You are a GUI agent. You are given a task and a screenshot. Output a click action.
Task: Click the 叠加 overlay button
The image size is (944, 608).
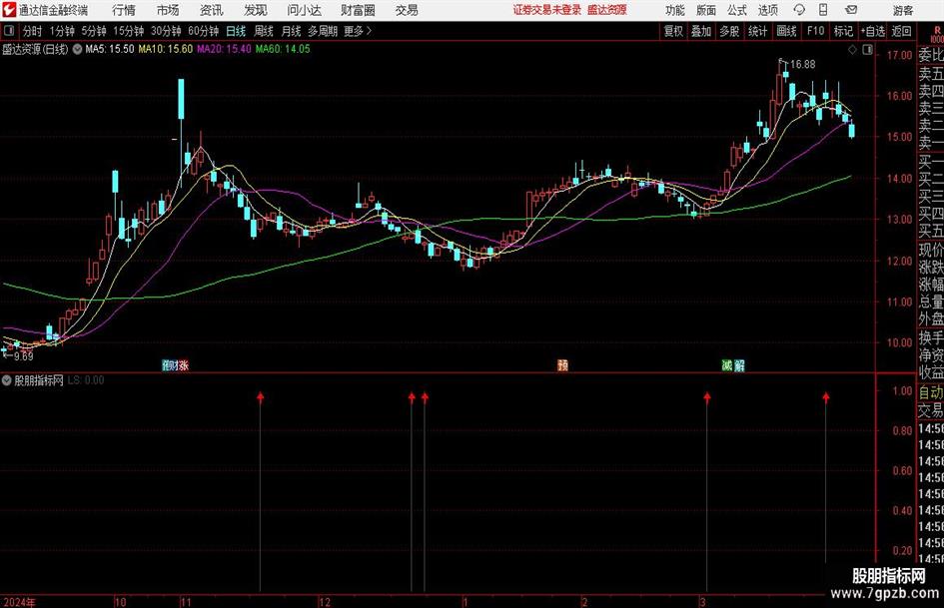pyautogui.click(x=701, y=31)
